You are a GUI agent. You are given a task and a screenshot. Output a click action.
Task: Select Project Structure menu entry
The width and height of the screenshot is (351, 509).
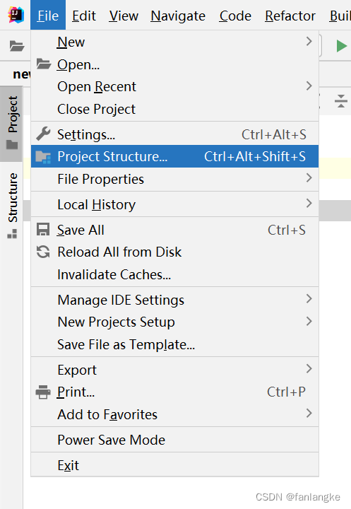(x=174, y=156)
